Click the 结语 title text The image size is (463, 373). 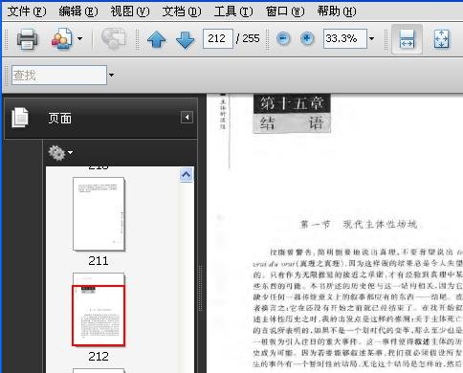coord(292,122)
